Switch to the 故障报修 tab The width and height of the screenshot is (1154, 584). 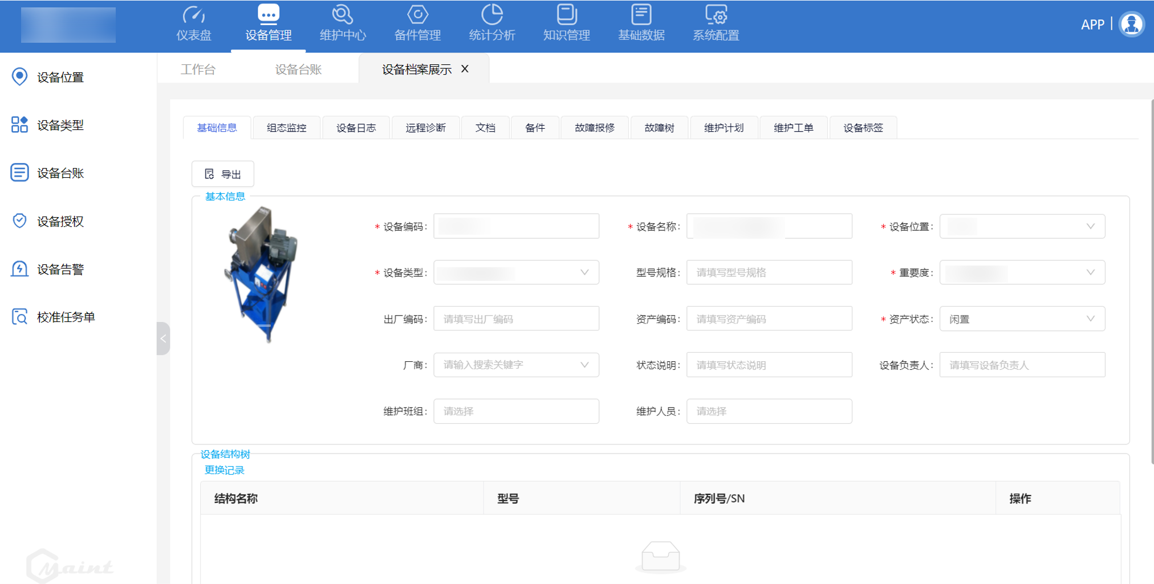tap(594, 128)
